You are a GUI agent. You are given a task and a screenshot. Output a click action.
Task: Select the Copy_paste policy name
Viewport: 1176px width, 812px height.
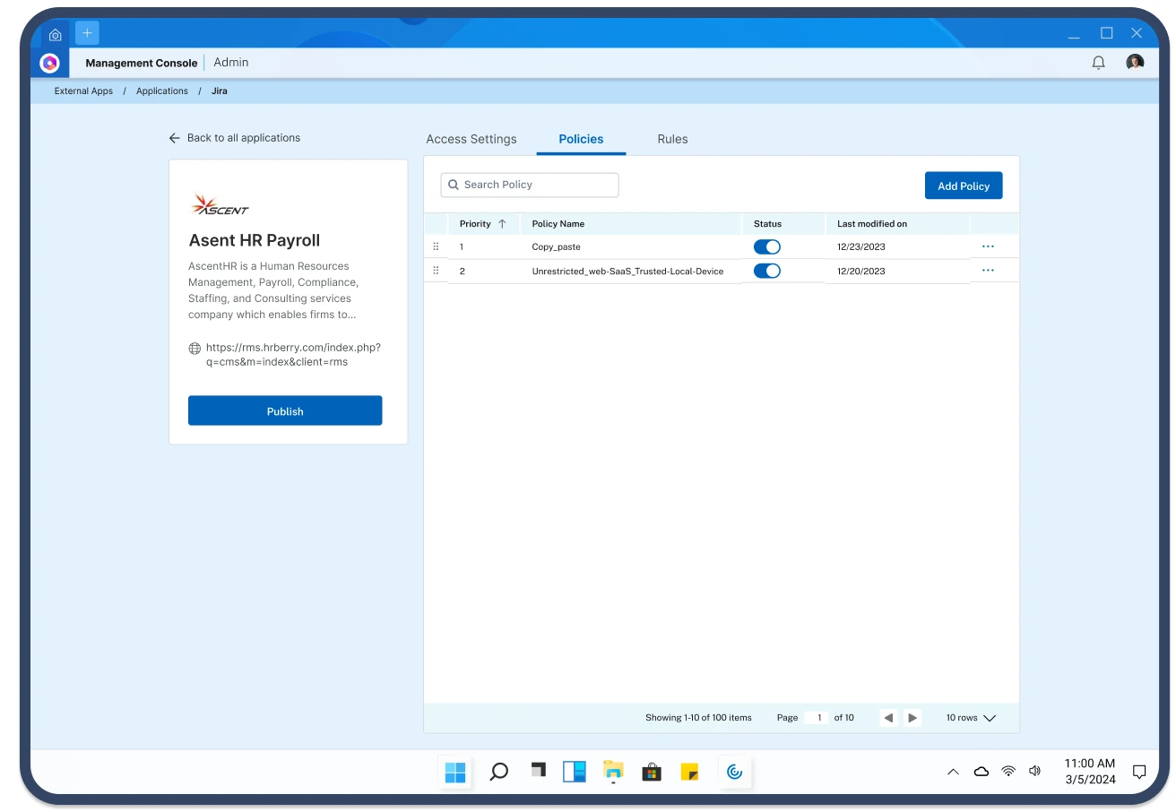[557, 246]
